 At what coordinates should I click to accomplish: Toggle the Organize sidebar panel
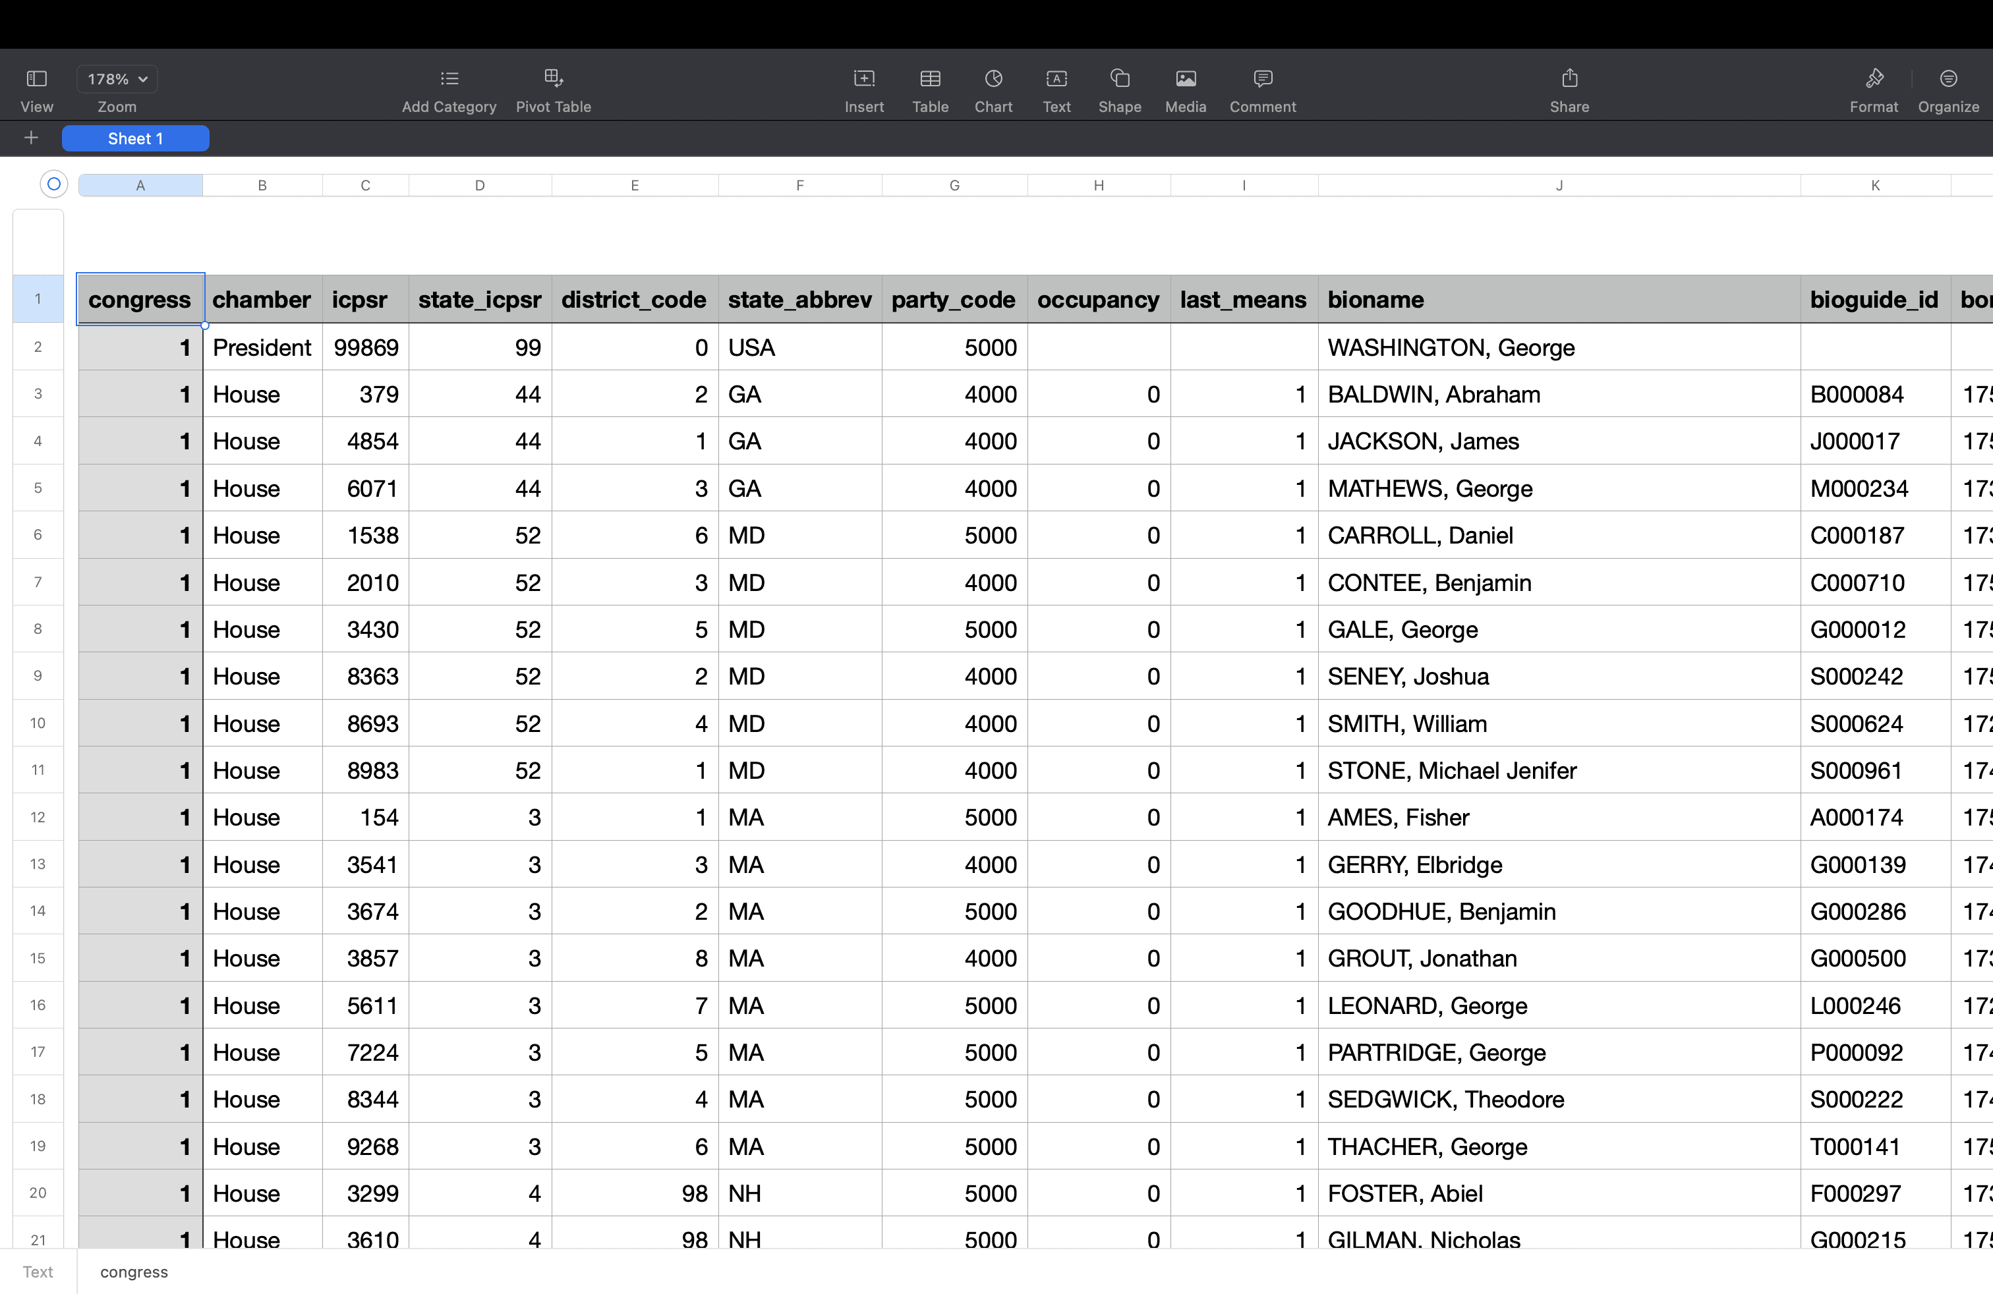click(x=1949, y=78)
